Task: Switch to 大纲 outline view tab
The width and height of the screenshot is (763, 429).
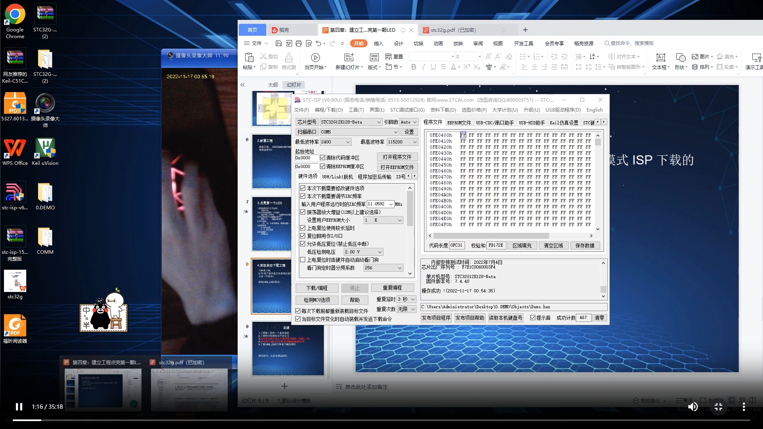Action: 273,85
